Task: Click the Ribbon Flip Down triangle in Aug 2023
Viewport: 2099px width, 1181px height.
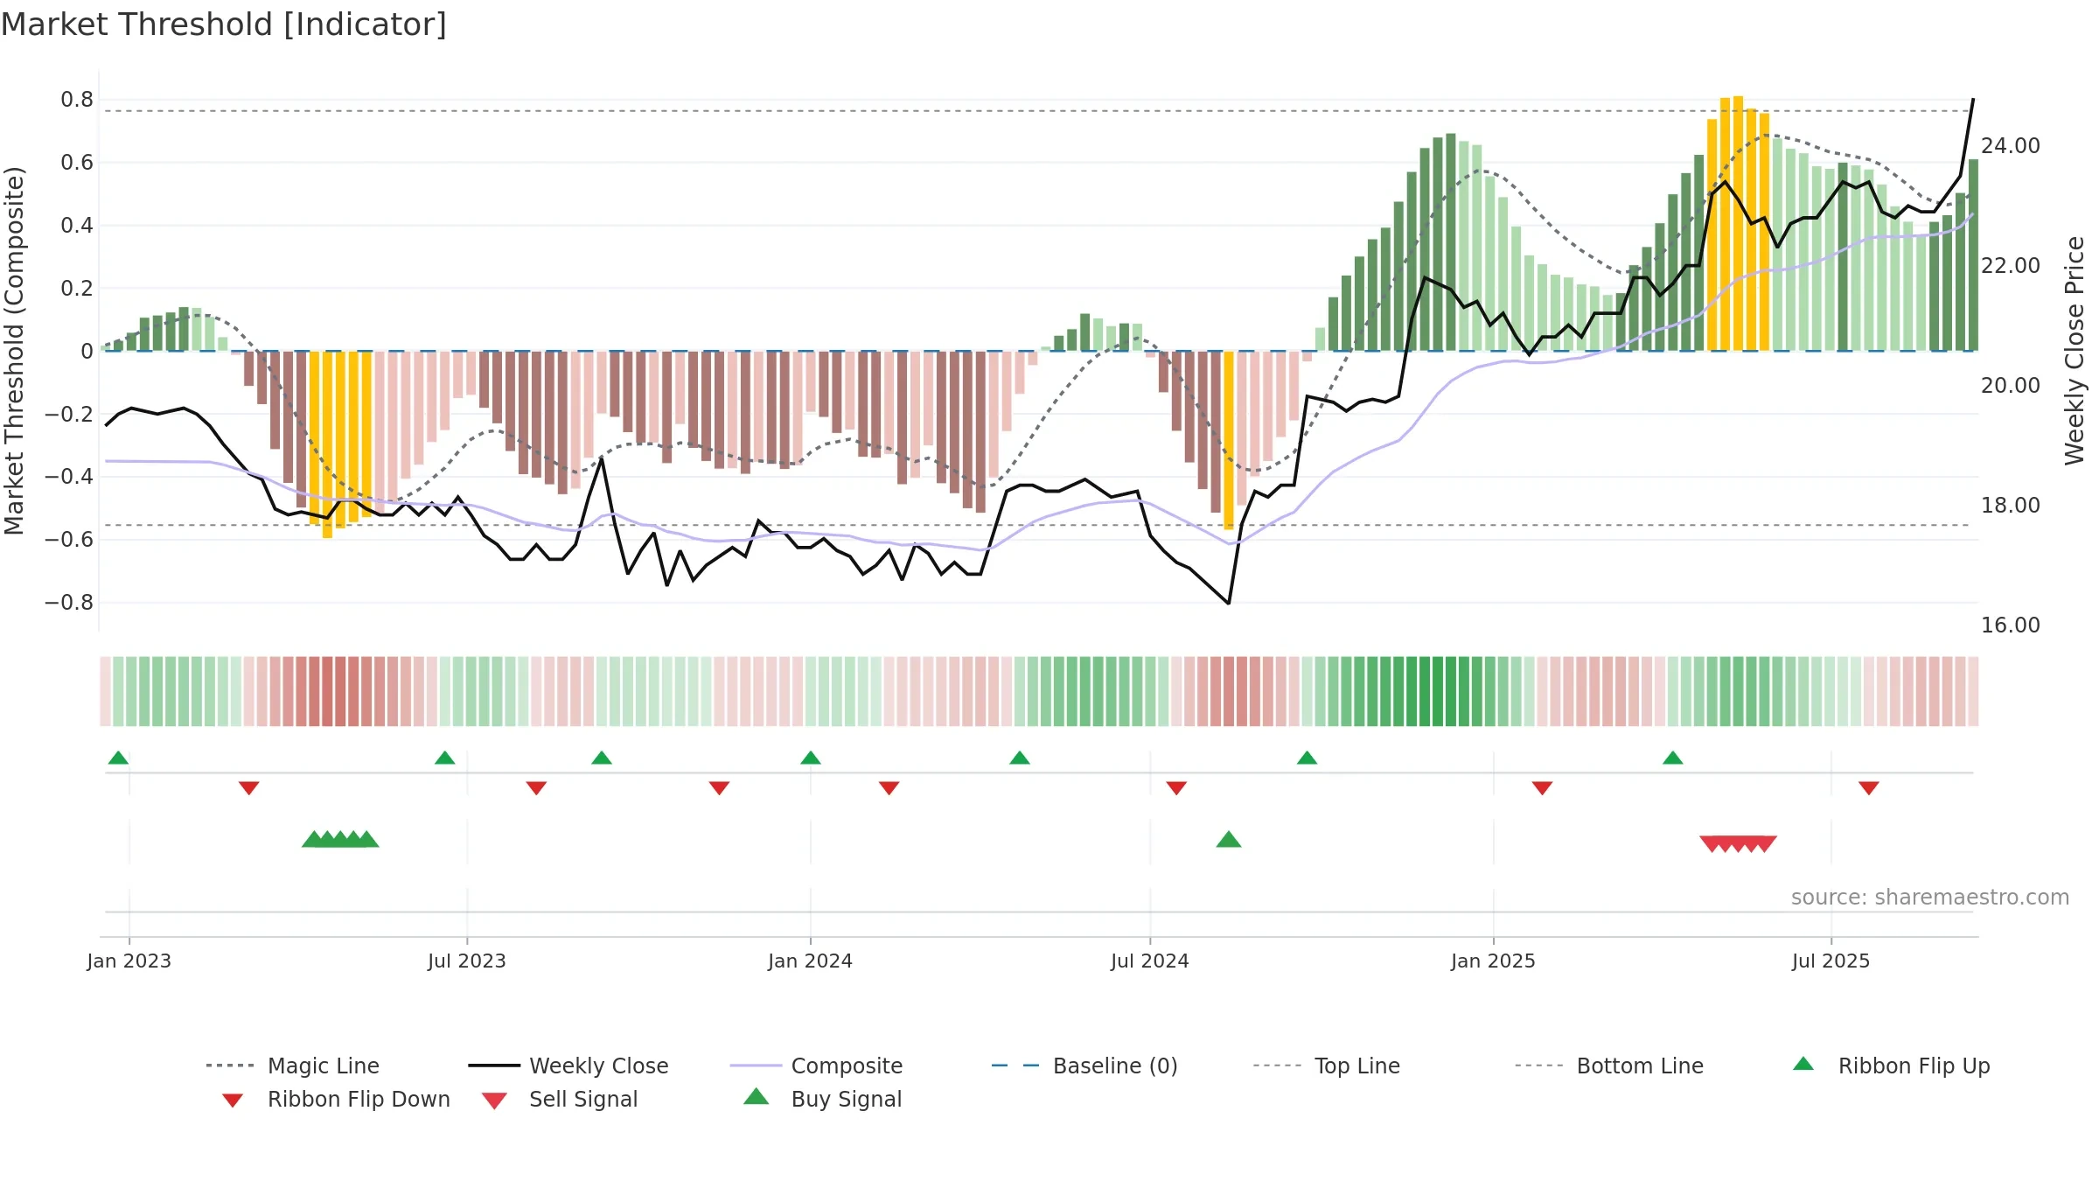Action: pyautogui.click(x=536, y=788)
